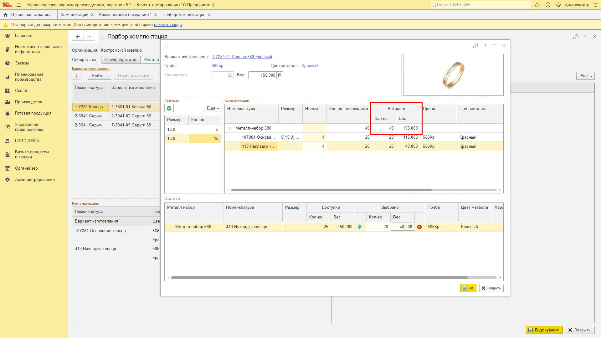Open the main menu hamburger icon
Image resolution: width=601 pixels, height=338 pixels.
click(x=19, y=5)
